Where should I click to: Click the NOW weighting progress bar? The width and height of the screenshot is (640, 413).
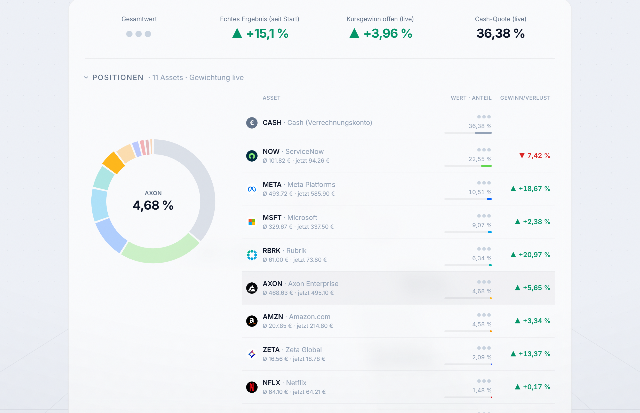pos(468,166)
